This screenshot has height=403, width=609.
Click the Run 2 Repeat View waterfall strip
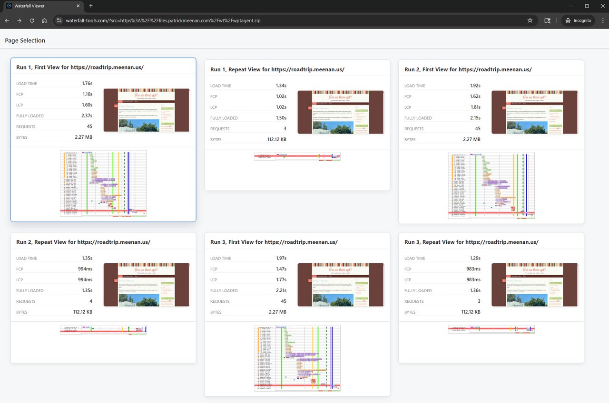103,330
